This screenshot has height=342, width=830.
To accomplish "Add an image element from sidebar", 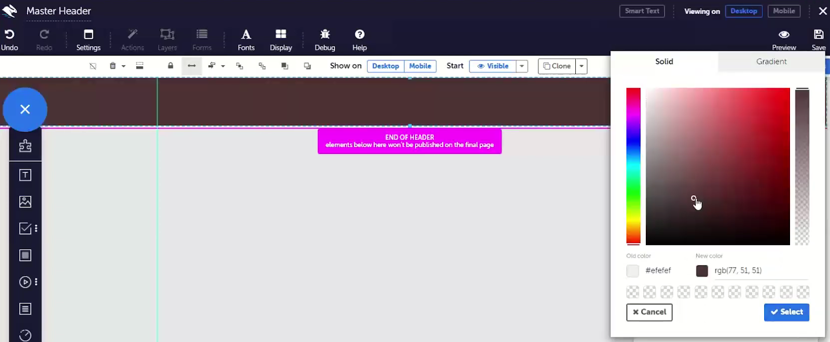I will (25, 202).
